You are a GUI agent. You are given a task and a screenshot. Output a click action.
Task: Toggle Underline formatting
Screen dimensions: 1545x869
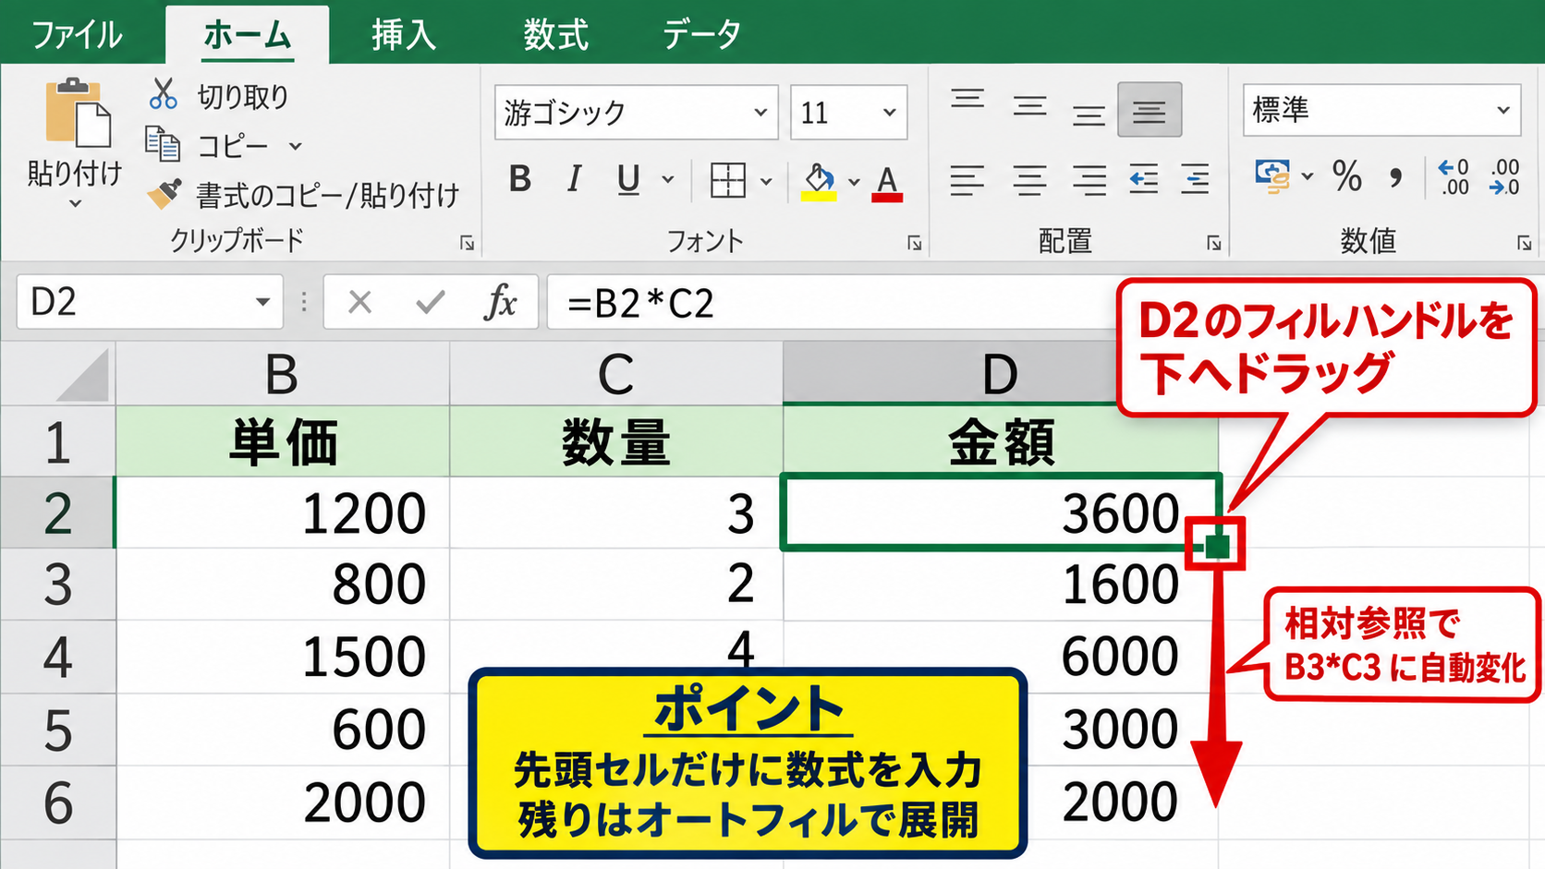click(628, 179)
